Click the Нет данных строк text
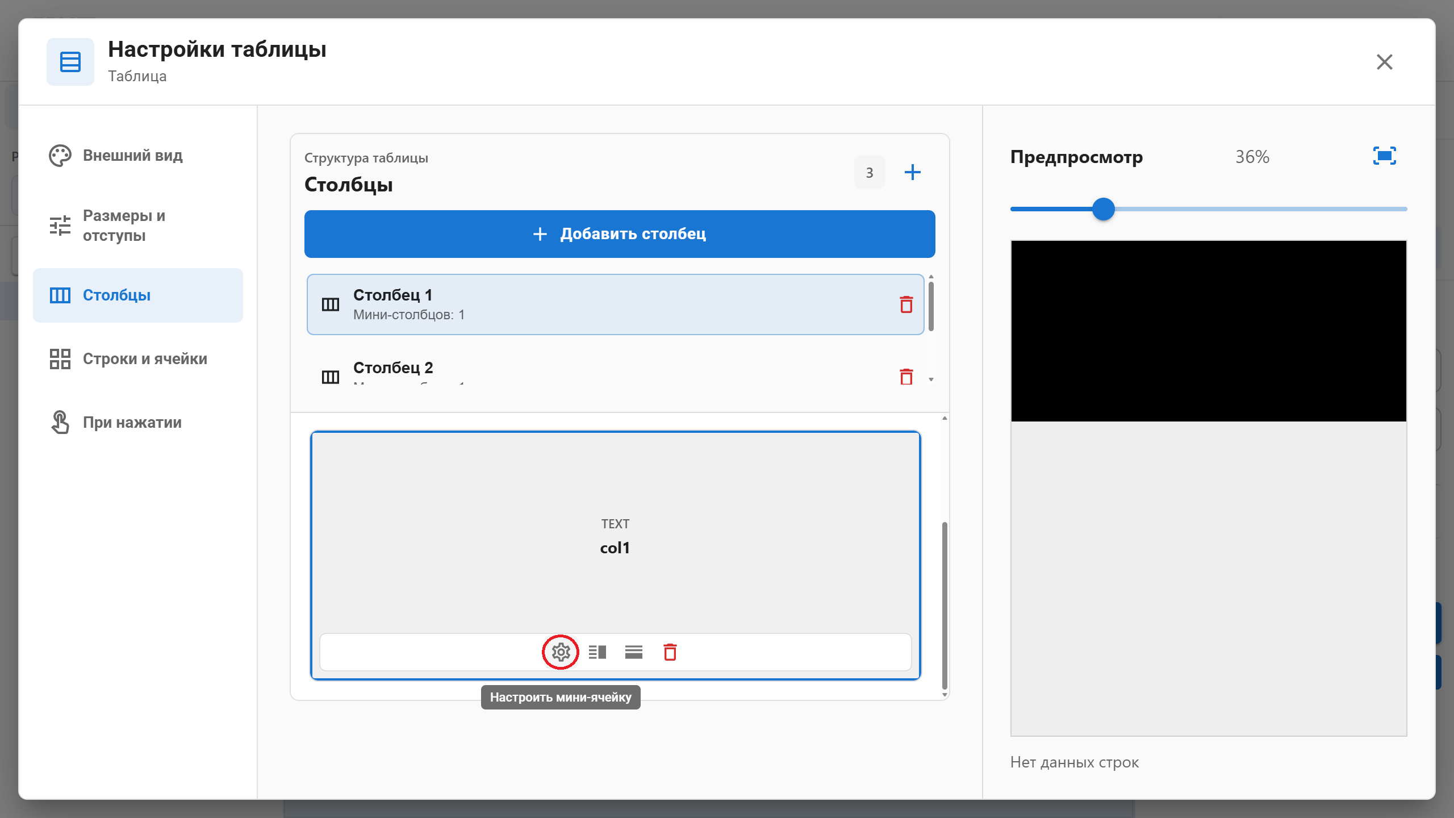 point(1075,762)
